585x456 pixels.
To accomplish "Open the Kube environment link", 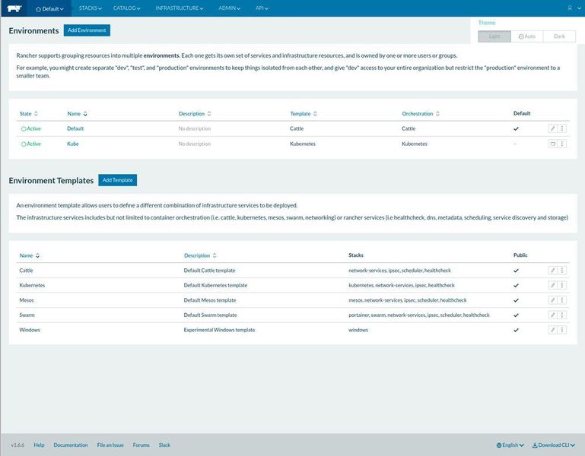I will (73, 144).
